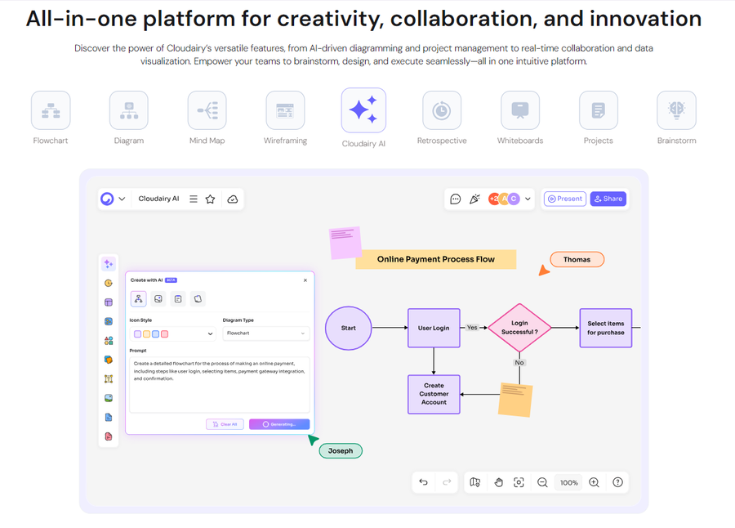Image resolution: width=735 pixels, height=528 pixels.
Task: Pick the blue icon style swatch
Action: tap(156, 334)
